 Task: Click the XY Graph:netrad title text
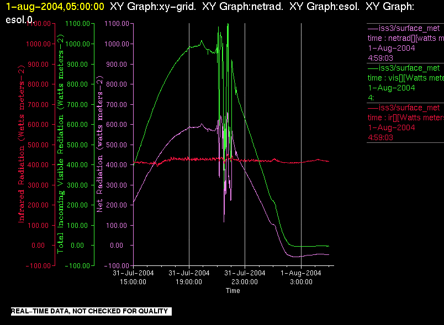(x=242, y=7)
